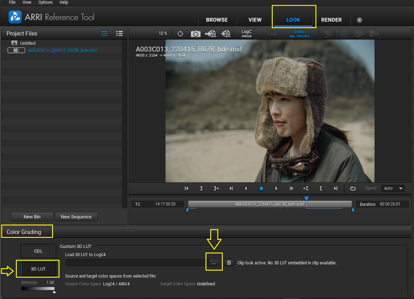Open the 12 % zoom level control
414x299 pixels.
click(x=163, y=34)
